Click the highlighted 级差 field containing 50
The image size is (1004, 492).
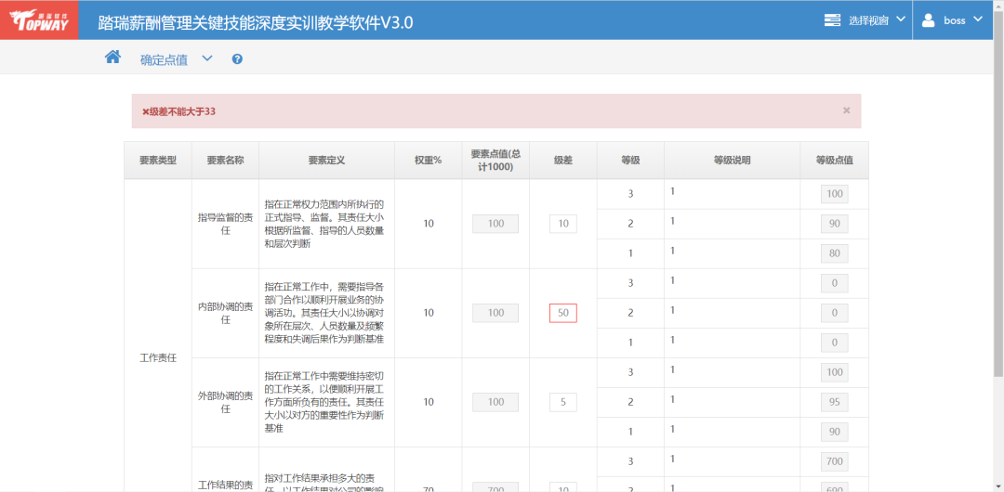[x=562, y=313]
